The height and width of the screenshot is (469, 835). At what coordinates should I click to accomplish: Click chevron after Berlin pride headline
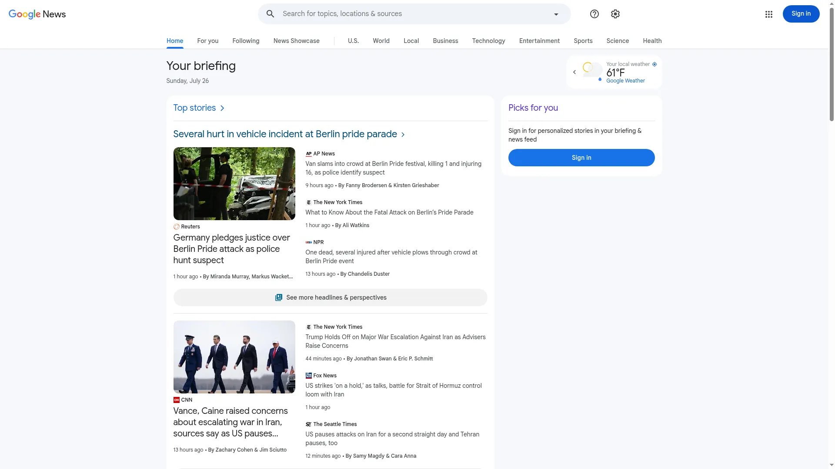403,135
